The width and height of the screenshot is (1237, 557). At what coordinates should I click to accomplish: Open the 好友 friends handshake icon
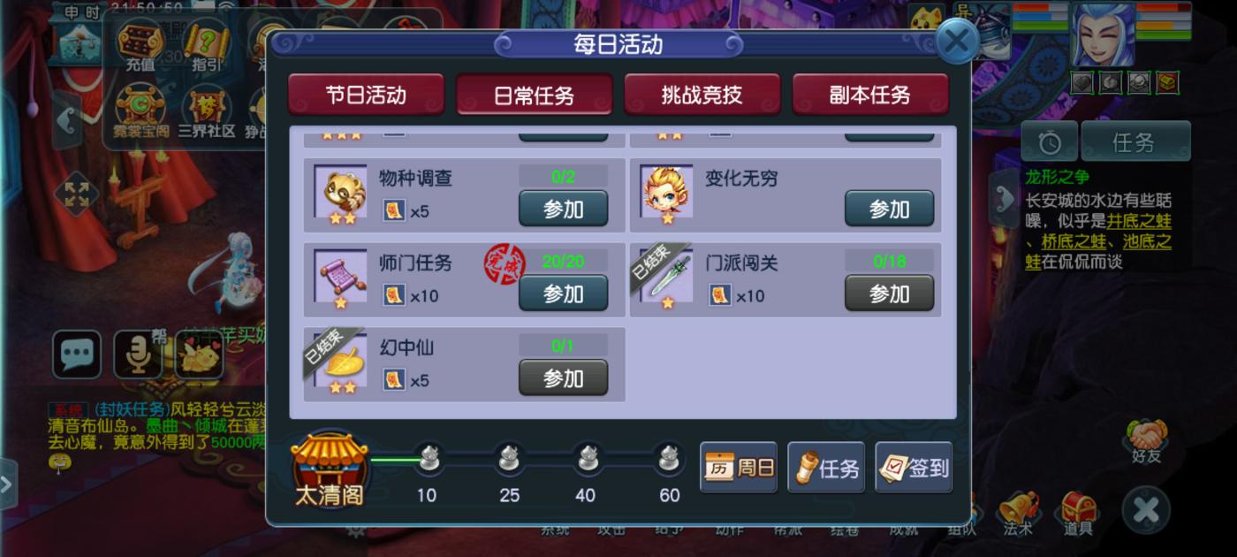click(1146, 441)
